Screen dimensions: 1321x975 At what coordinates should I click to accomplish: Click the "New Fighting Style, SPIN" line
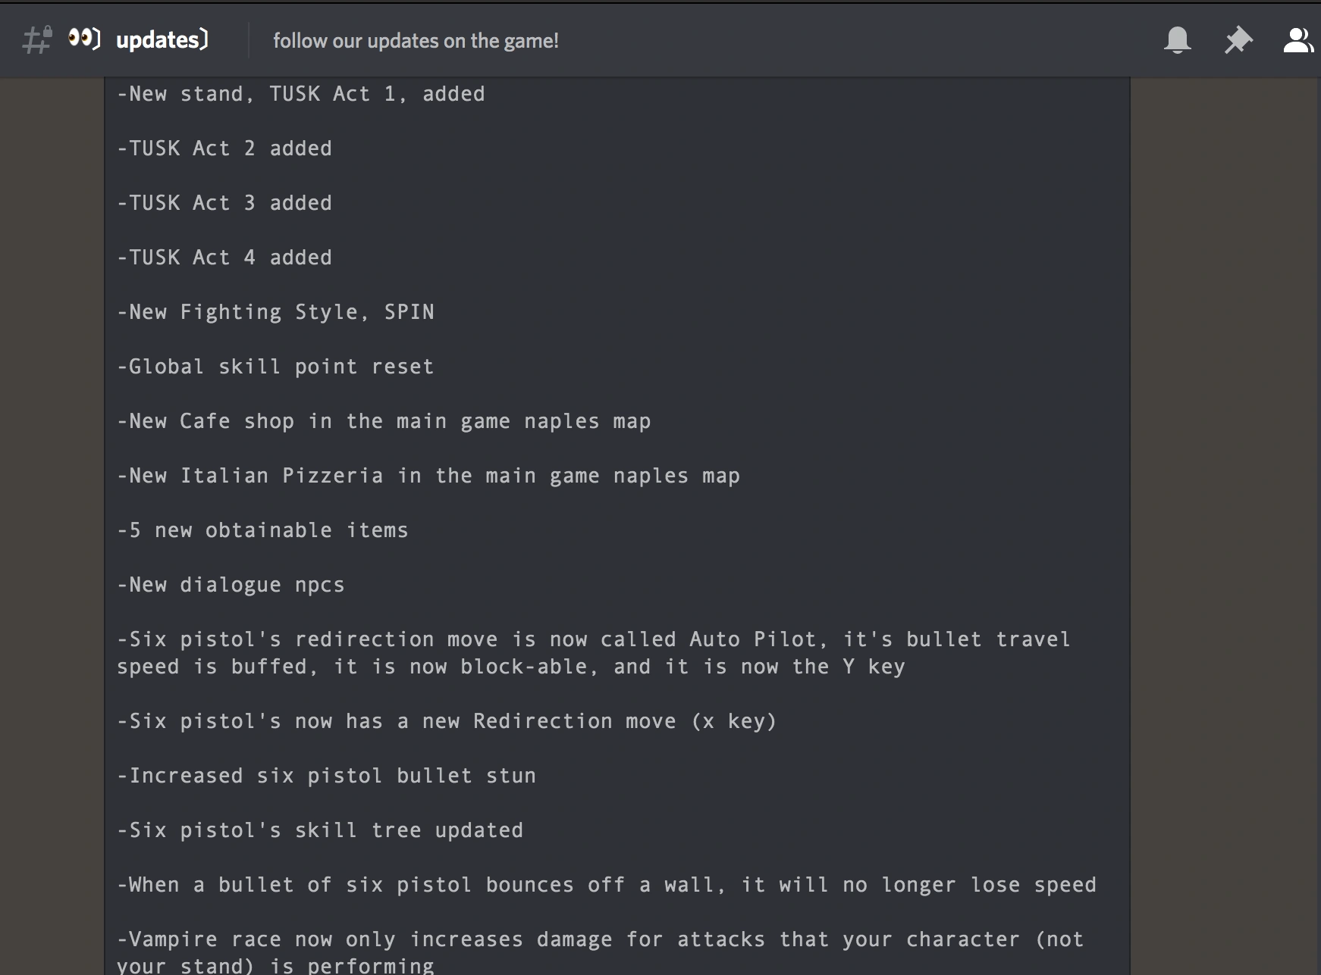(276, 312)
